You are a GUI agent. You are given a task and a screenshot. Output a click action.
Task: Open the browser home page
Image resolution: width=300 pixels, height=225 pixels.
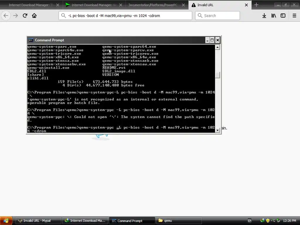click(x=34, y=16)
